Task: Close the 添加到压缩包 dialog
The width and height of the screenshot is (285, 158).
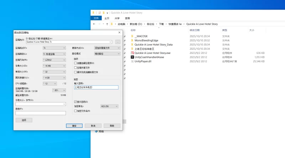Action: 119,32
